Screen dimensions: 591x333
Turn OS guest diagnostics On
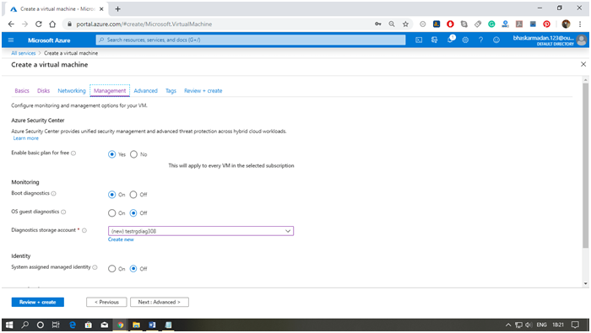pyautogui.click(x=112, y=213)
